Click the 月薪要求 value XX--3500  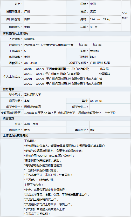pyautogui.click(x=30, y=63)
